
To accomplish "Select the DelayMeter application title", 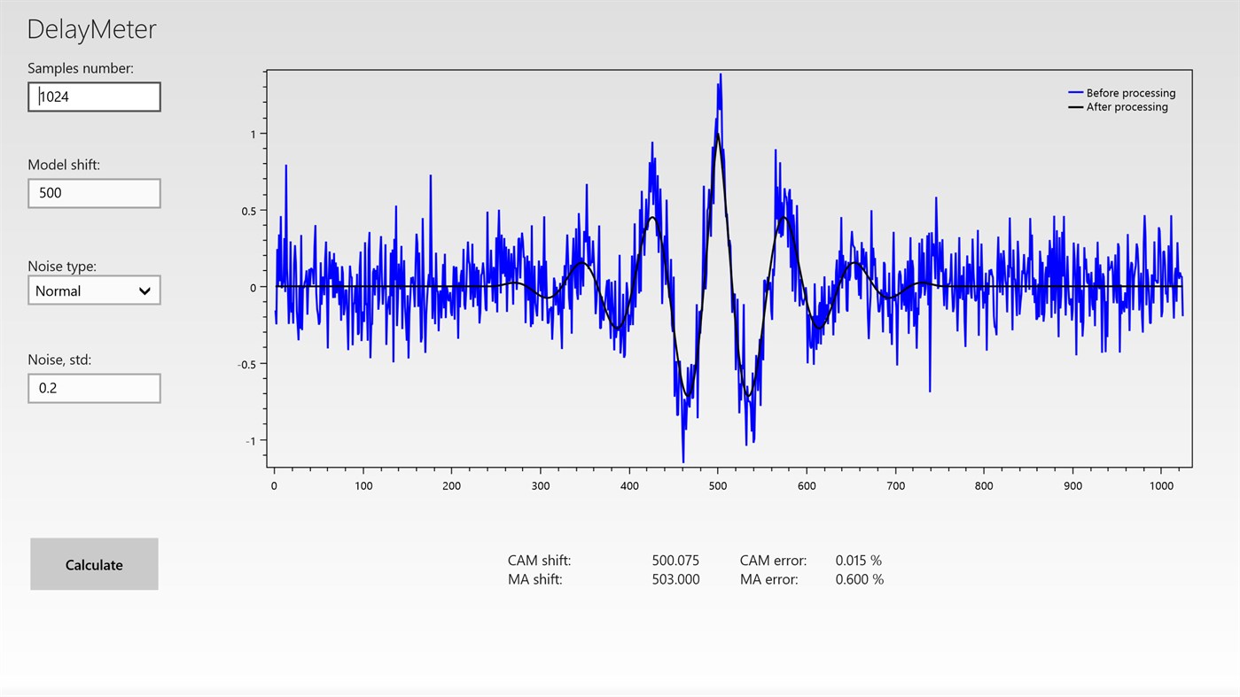I will [91, 29].
